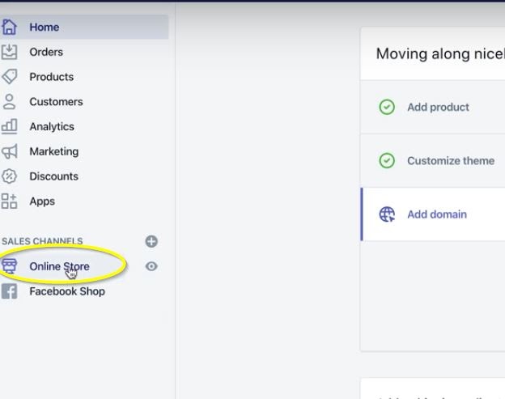Click the Facebook Shop logo icon
The width and height of the screenshot is (505, 399).
[10, 291]
